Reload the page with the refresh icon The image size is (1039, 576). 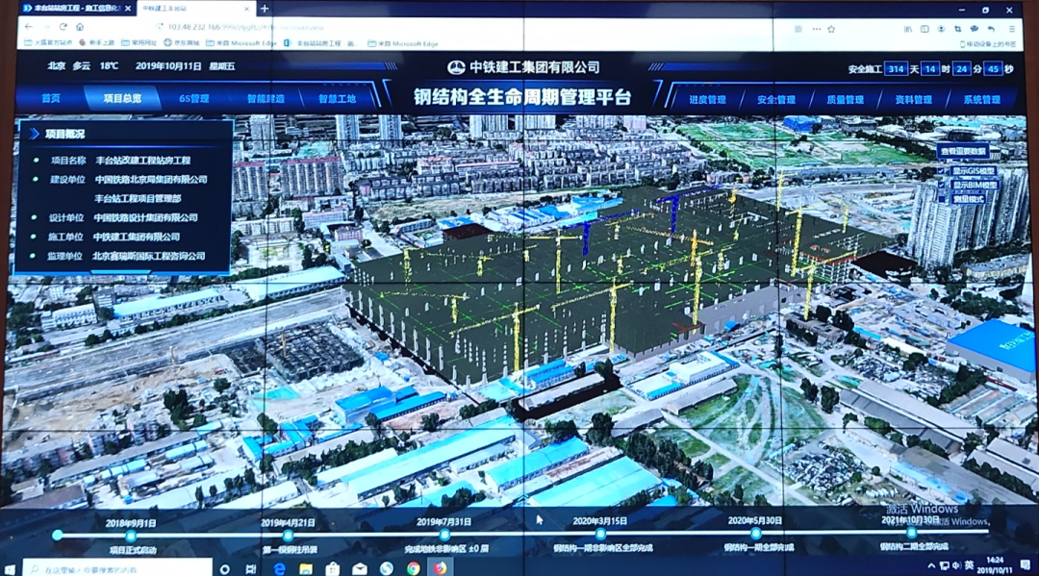pos(63,27)
